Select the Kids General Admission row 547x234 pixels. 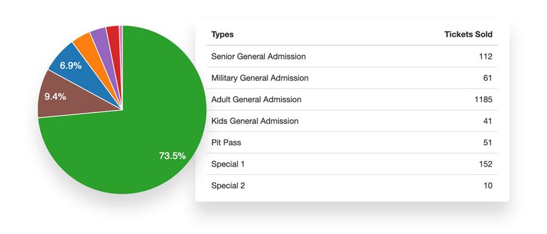point(352,122)
